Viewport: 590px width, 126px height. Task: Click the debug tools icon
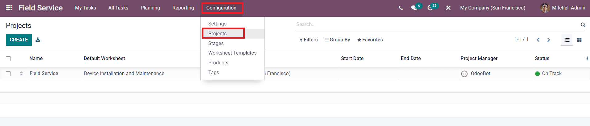[x=448, y=8]
